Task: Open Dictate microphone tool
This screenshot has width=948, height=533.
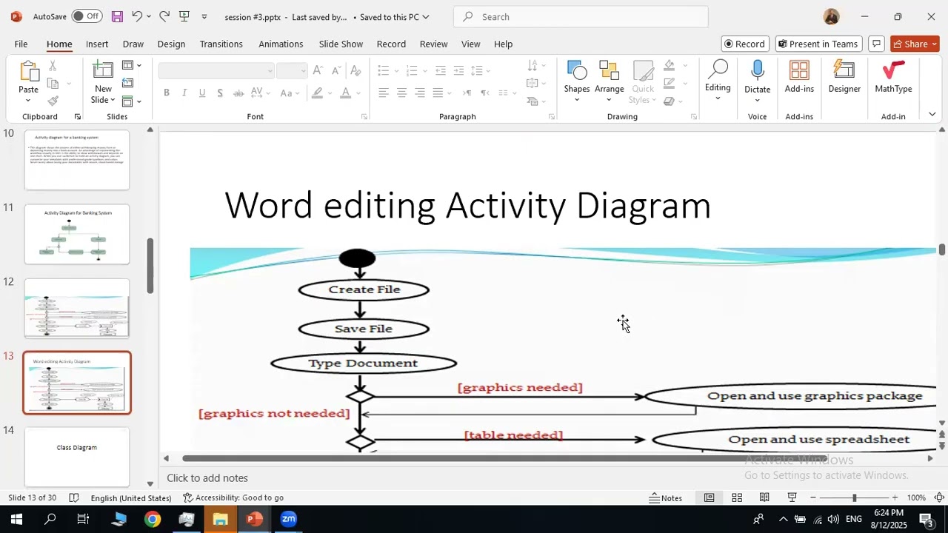Action: (x=757, y=77)
